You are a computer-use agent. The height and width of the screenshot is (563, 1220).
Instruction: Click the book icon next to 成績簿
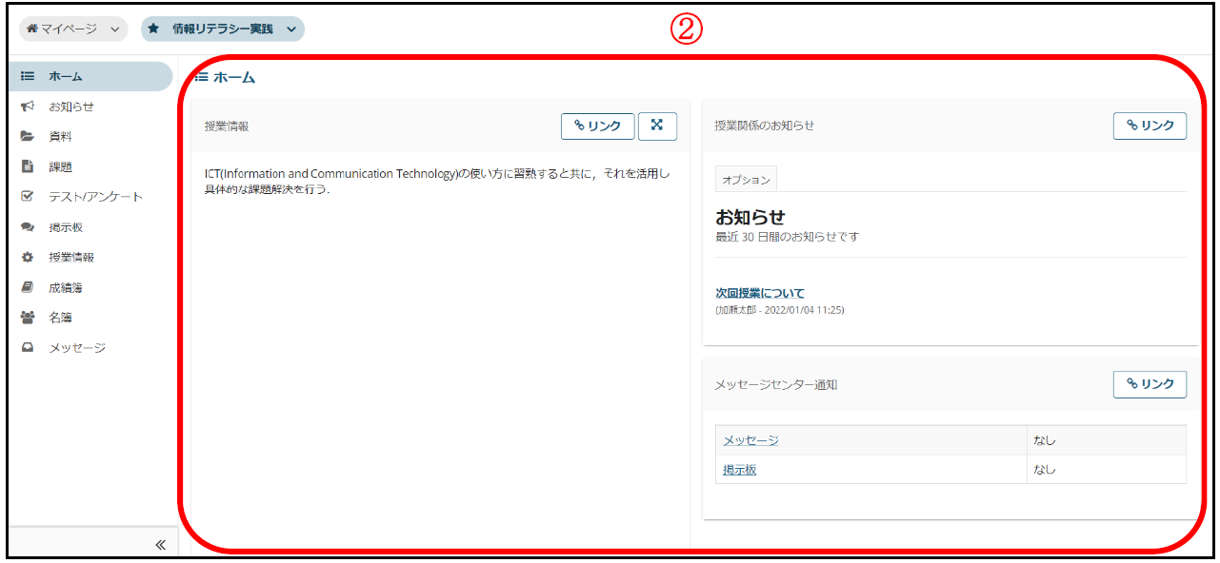coord(28,287)
